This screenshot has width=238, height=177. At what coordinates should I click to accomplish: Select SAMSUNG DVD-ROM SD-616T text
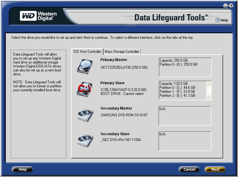(124, 115)
